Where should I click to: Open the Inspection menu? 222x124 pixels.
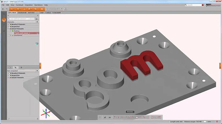29,5
